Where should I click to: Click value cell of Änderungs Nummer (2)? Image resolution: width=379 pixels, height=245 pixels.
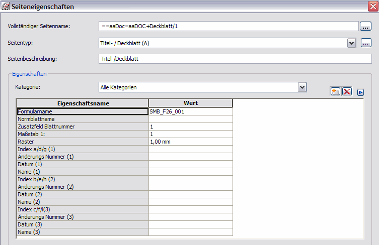(190, 187)
